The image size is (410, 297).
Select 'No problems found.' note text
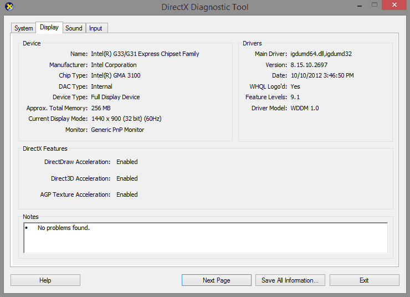click(64, 228)
